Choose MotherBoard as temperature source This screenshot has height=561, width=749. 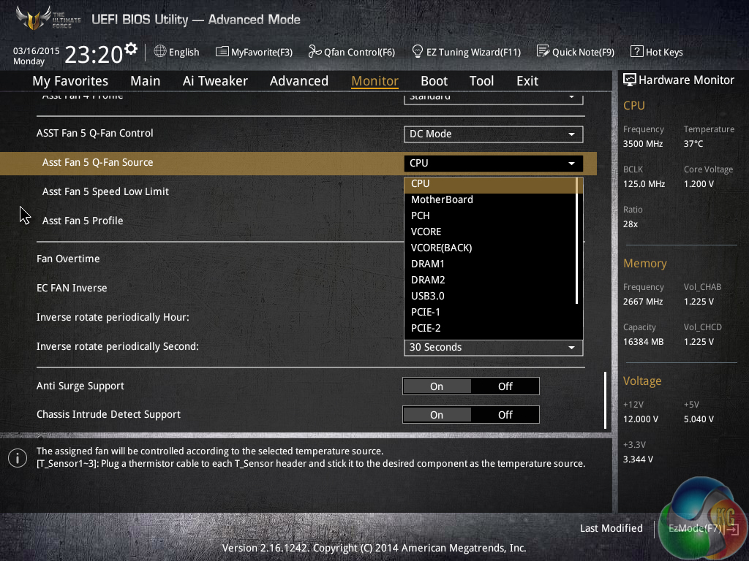490,200
